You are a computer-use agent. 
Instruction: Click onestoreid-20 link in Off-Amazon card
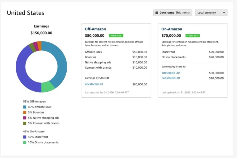point(94,84)
